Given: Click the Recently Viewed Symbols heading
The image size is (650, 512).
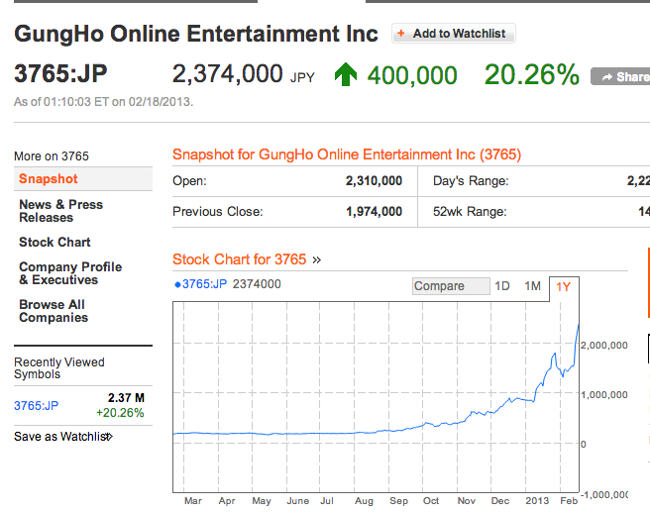Looking at the screenshot, I should point(59,367).
